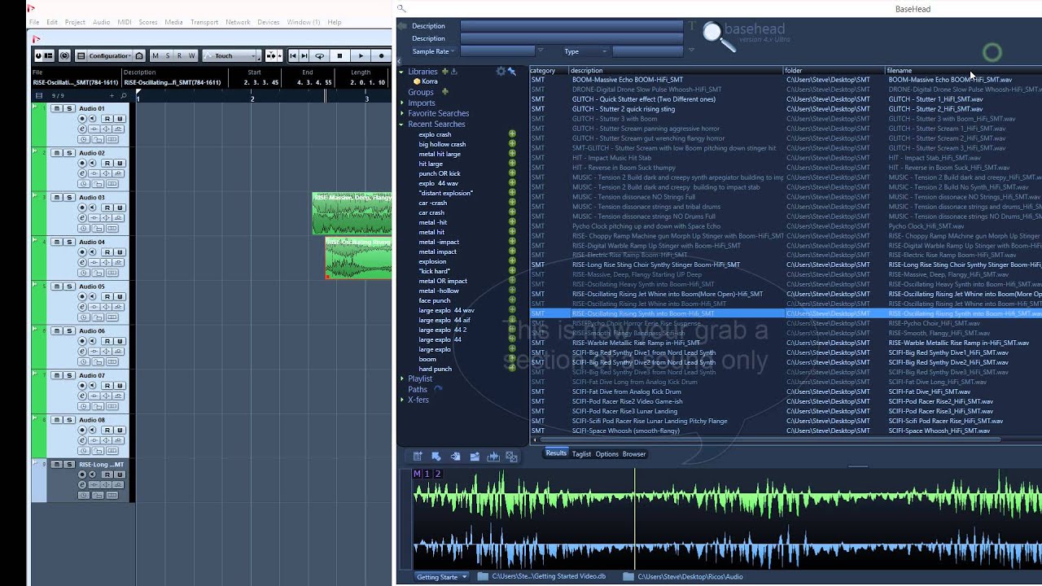Enable record on Audio 03 track
Screen dimensions: 1042x586
coord(82,208)
